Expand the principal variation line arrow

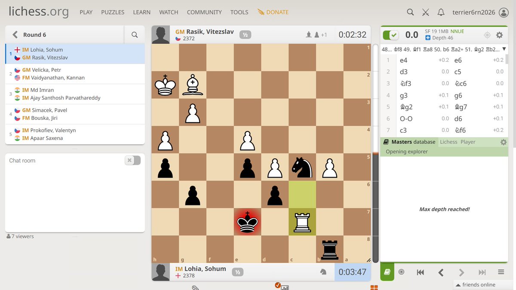(x=504, y=49)
